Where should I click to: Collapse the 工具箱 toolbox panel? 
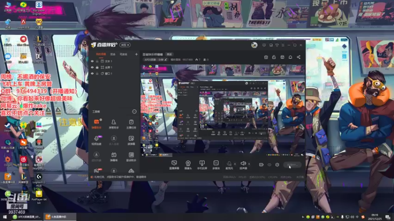coord(134,111)
